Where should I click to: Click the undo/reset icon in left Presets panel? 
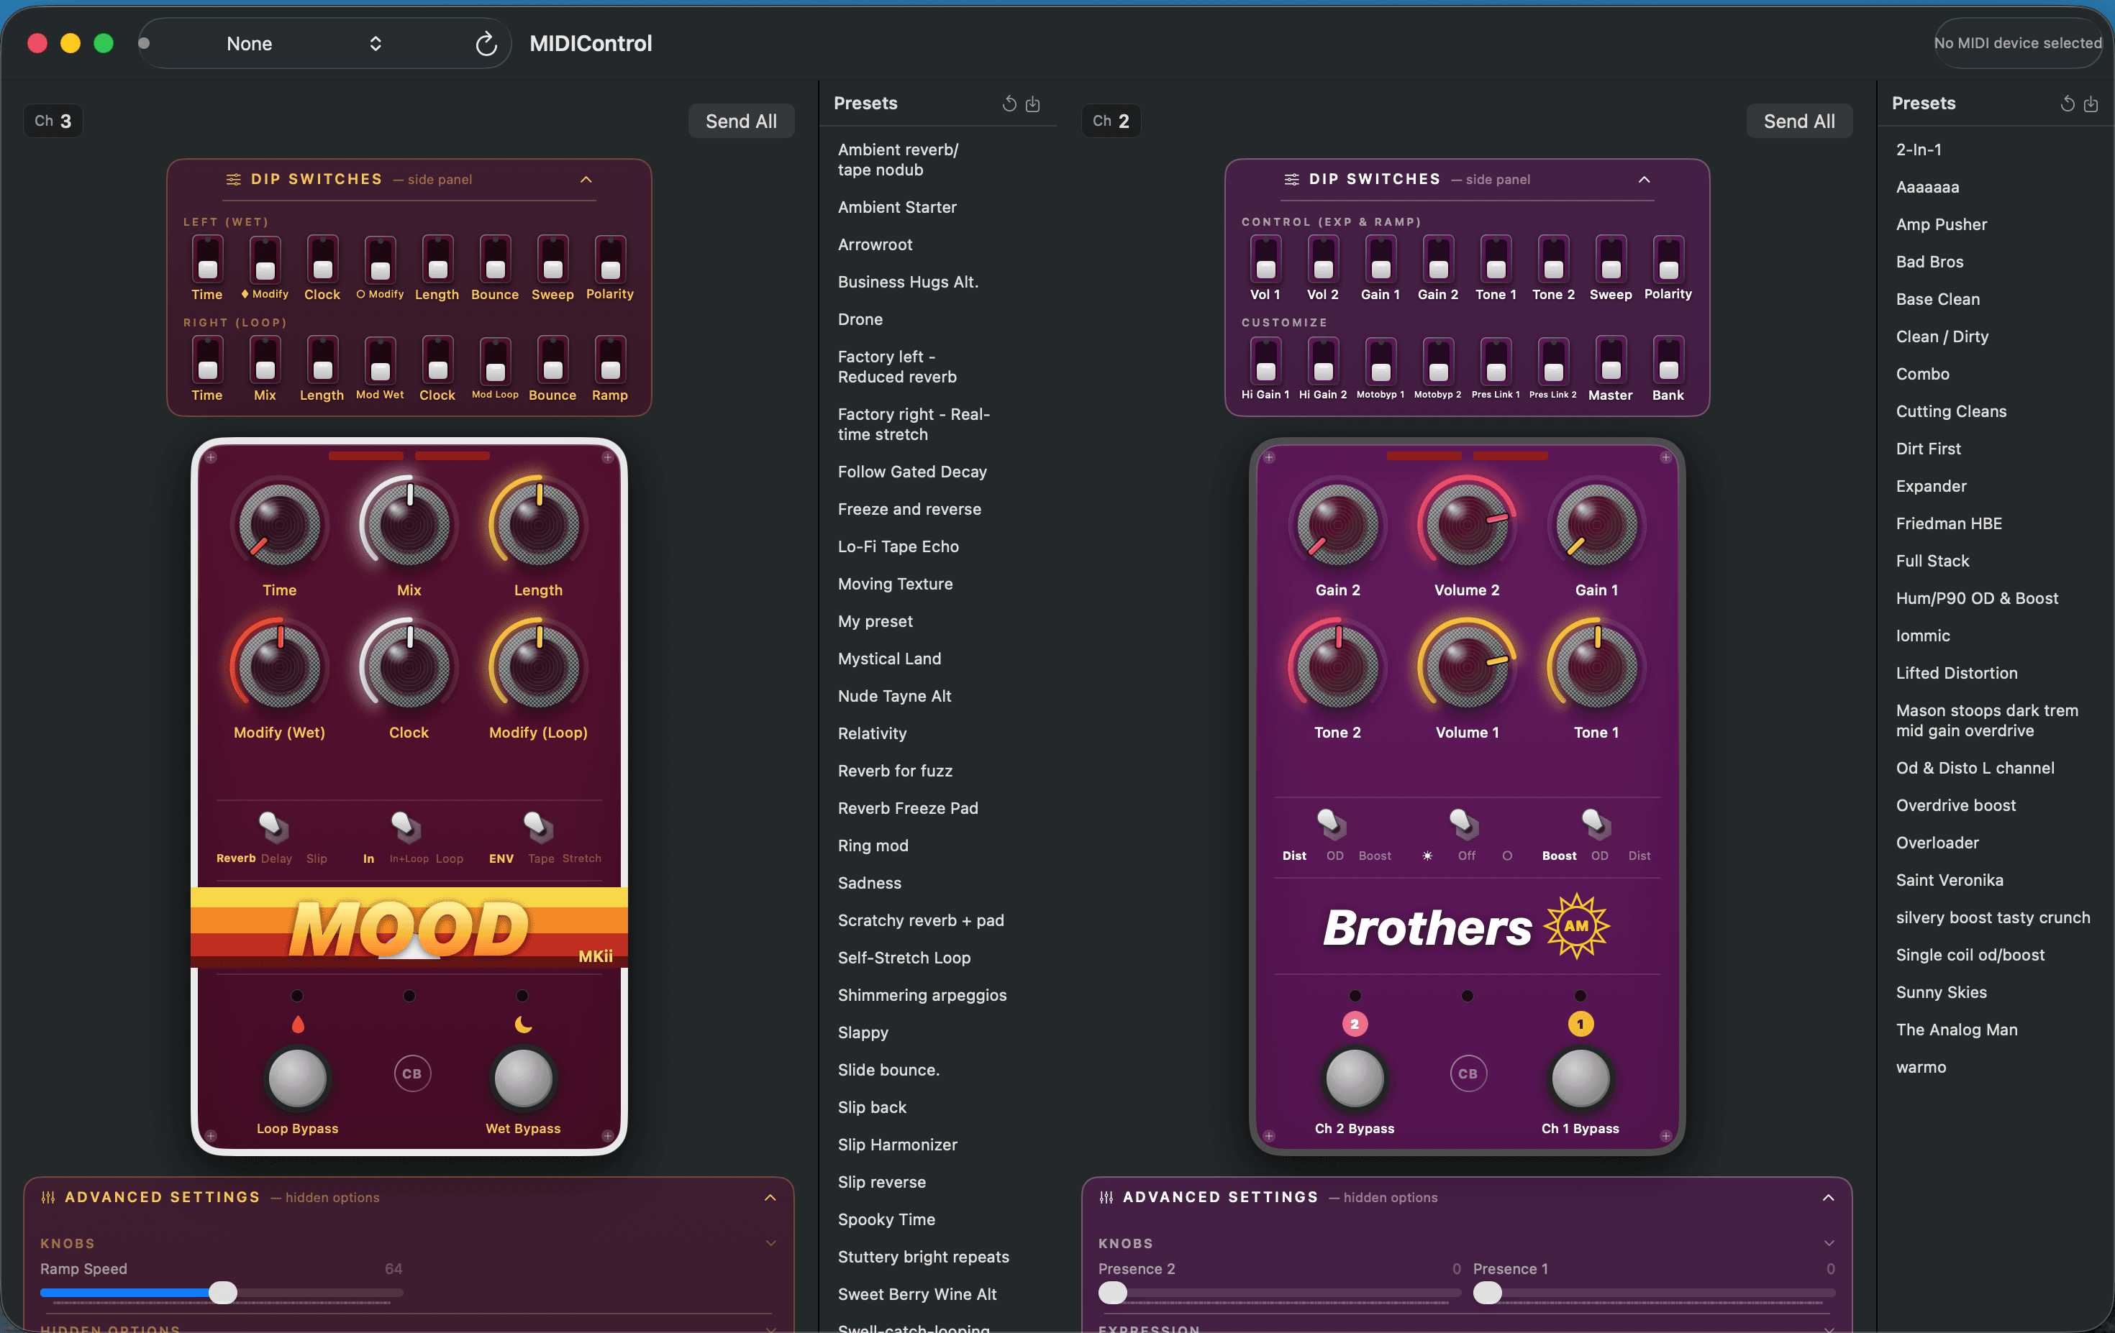pyautogui.click(x=1009, y=104)
